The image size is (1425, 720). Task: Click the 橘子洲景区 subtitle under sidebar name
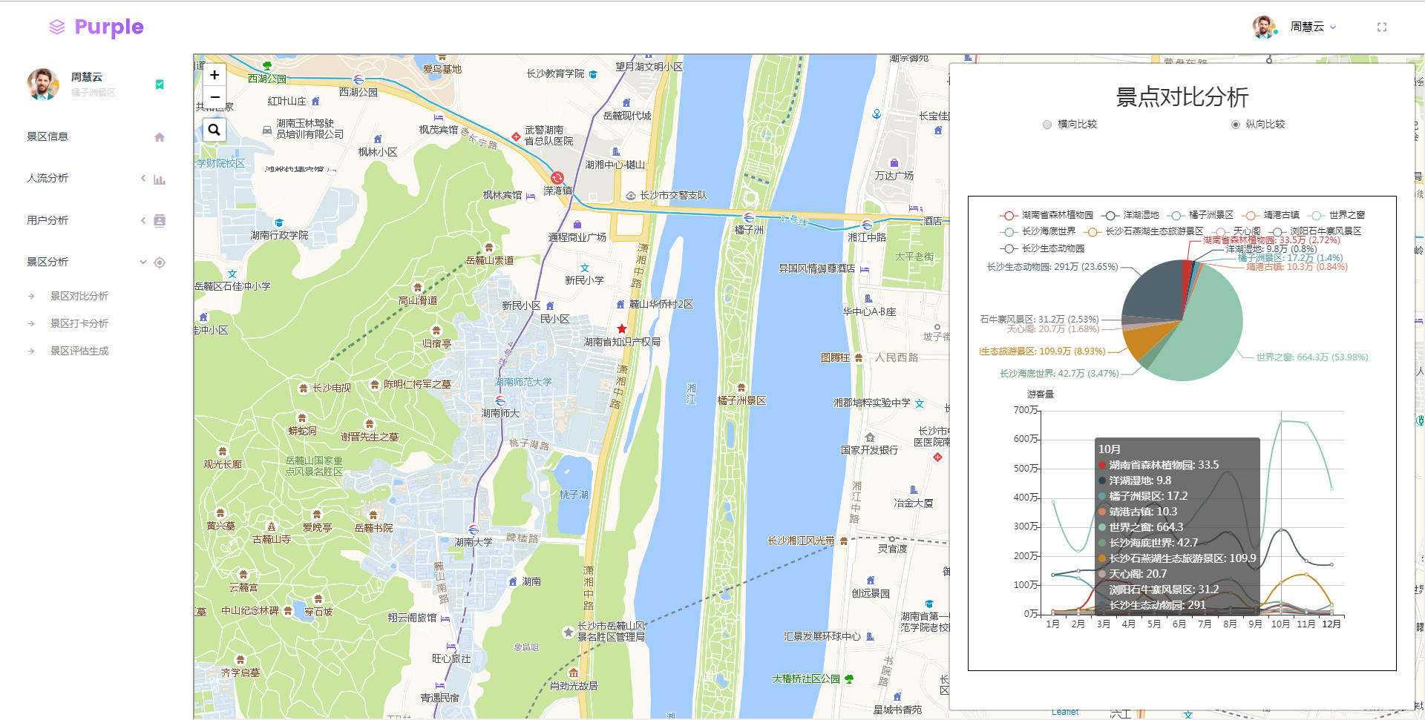94,93
